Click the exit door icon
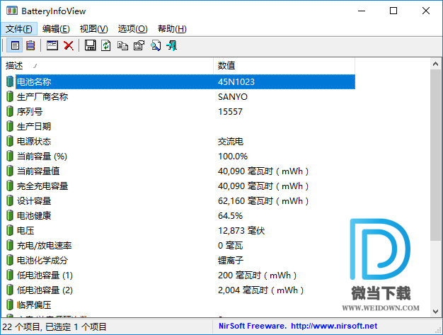Screen dimensions: 443x335 (171, 45)
